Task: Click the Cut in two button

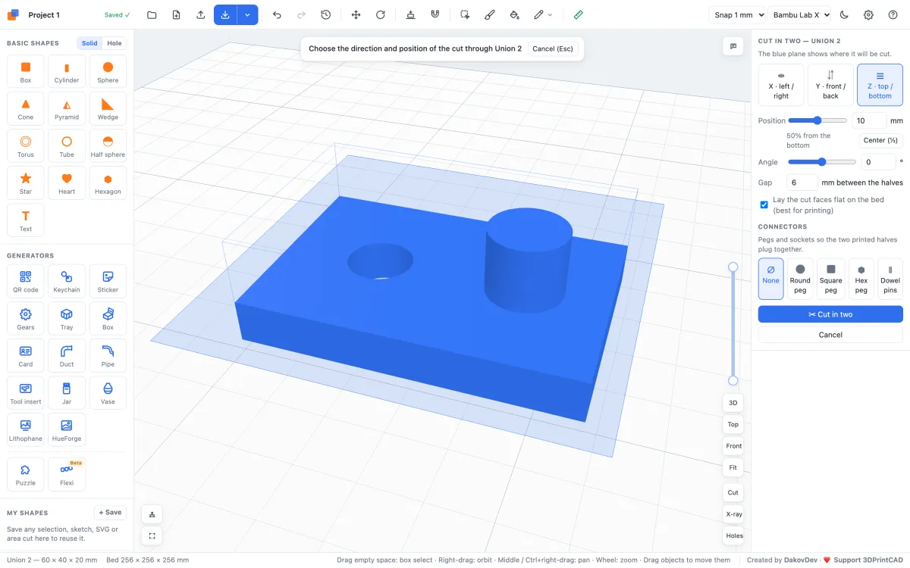Action: click(x=830, y=314)
